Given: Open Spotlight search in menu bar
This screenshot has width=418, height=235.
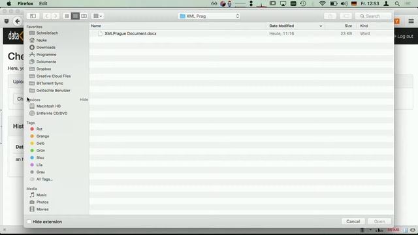Looking at the screenshot, I should [397, 4].
